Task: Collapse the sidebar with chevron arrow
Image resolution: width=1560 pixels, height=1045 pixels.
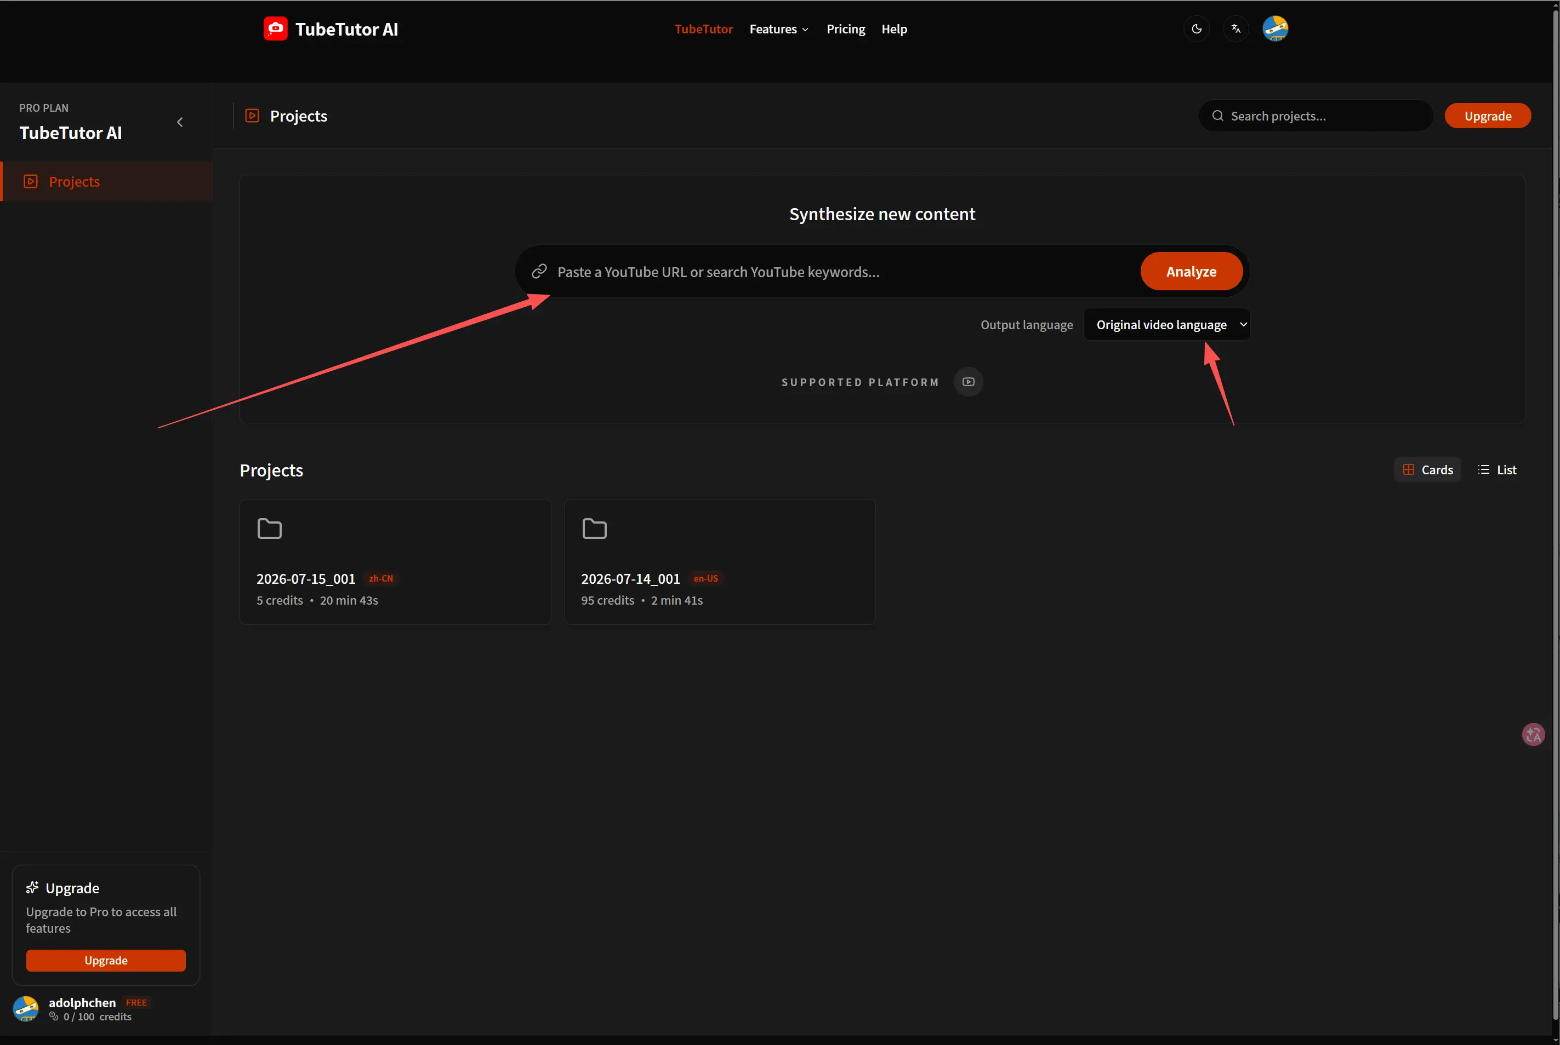Action: click(x=179, y=122)
